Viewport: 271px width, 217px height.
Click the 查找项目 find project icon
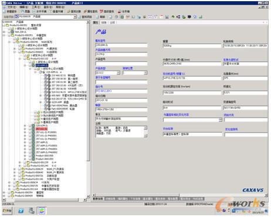click(80, 17)
